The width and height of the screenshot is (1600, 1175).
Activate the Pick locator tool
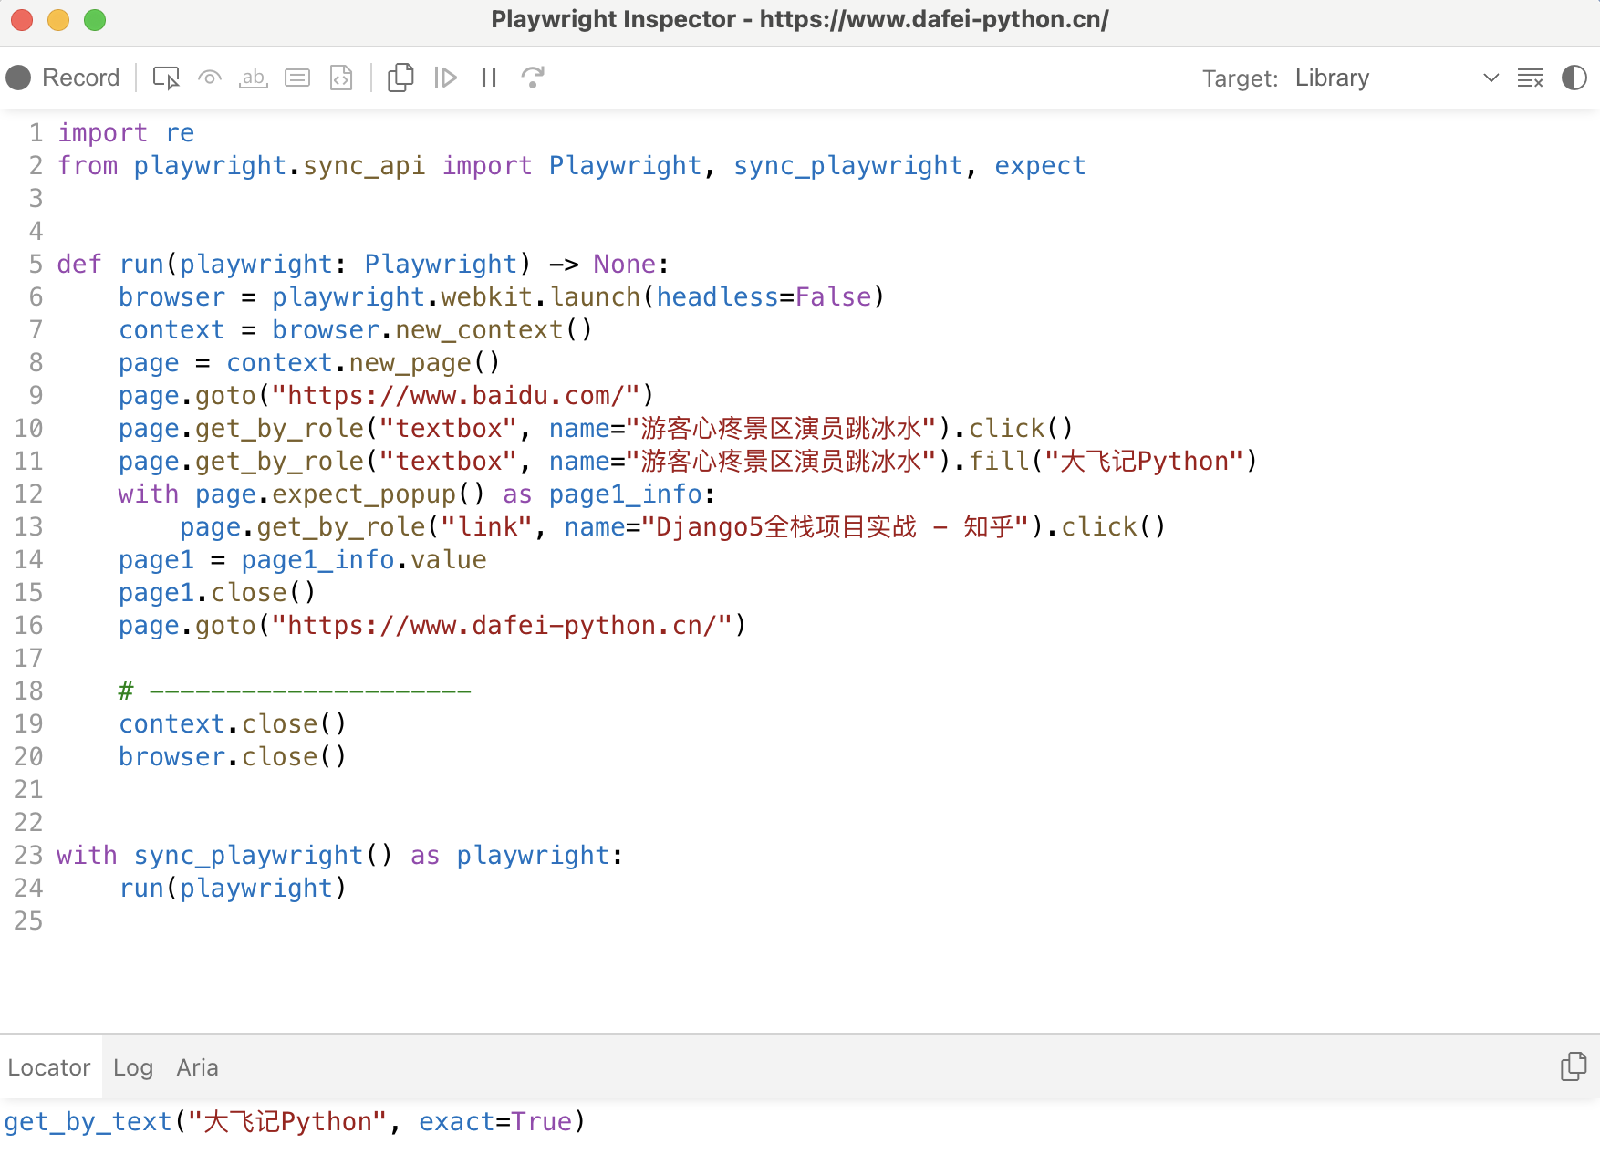click(x=166, y=78)
